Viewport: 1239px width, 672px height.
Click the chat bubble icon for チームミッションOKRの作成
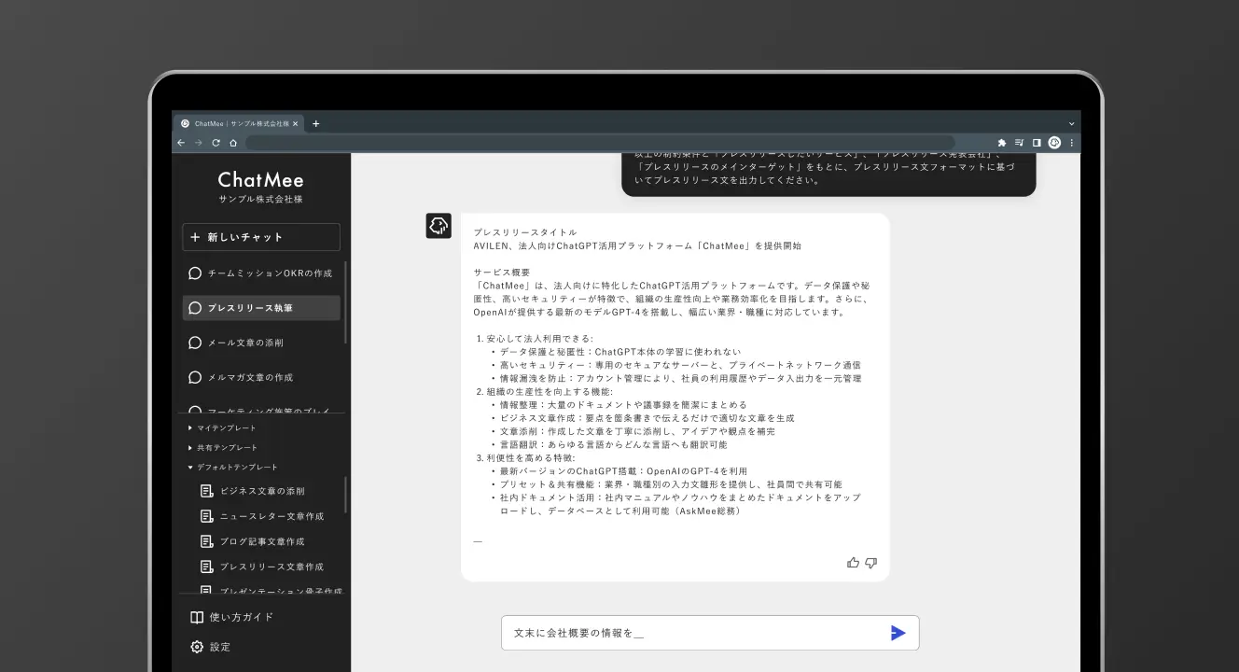(x=195, y=273)
